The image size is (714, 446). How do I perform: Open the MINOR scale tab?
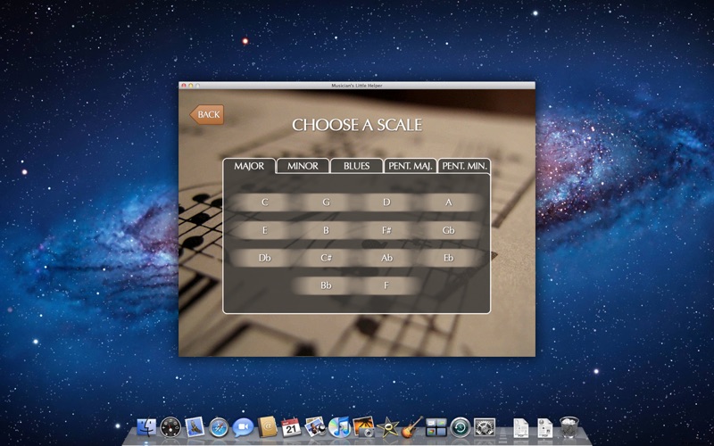303,166
